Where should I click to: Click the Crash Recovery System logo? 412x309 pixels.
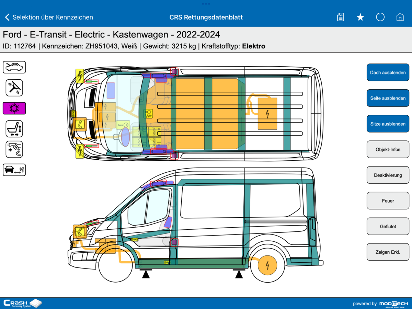[x=23, y=303]
